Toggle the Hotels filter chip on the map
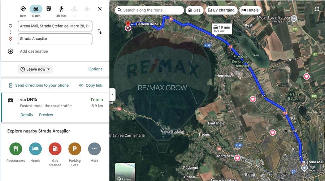This screenshot has width=325, height=181. 250,10
